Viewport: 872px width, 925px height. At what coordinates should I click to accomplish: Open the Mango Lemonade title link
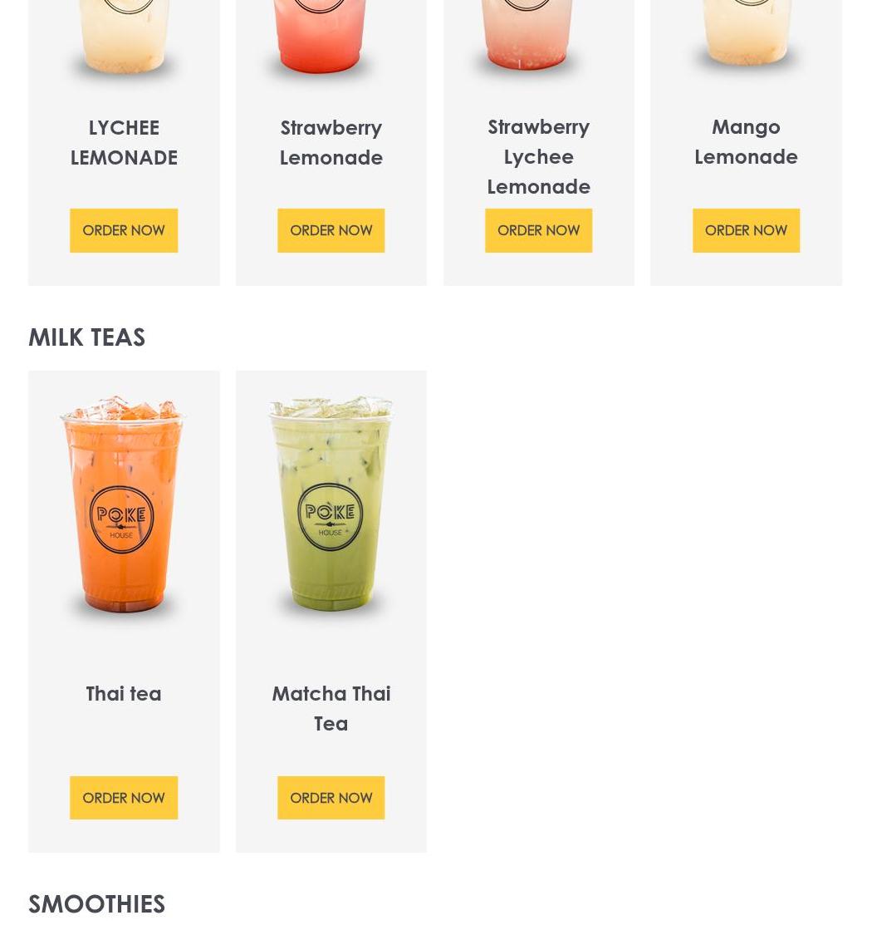(746, 142)
